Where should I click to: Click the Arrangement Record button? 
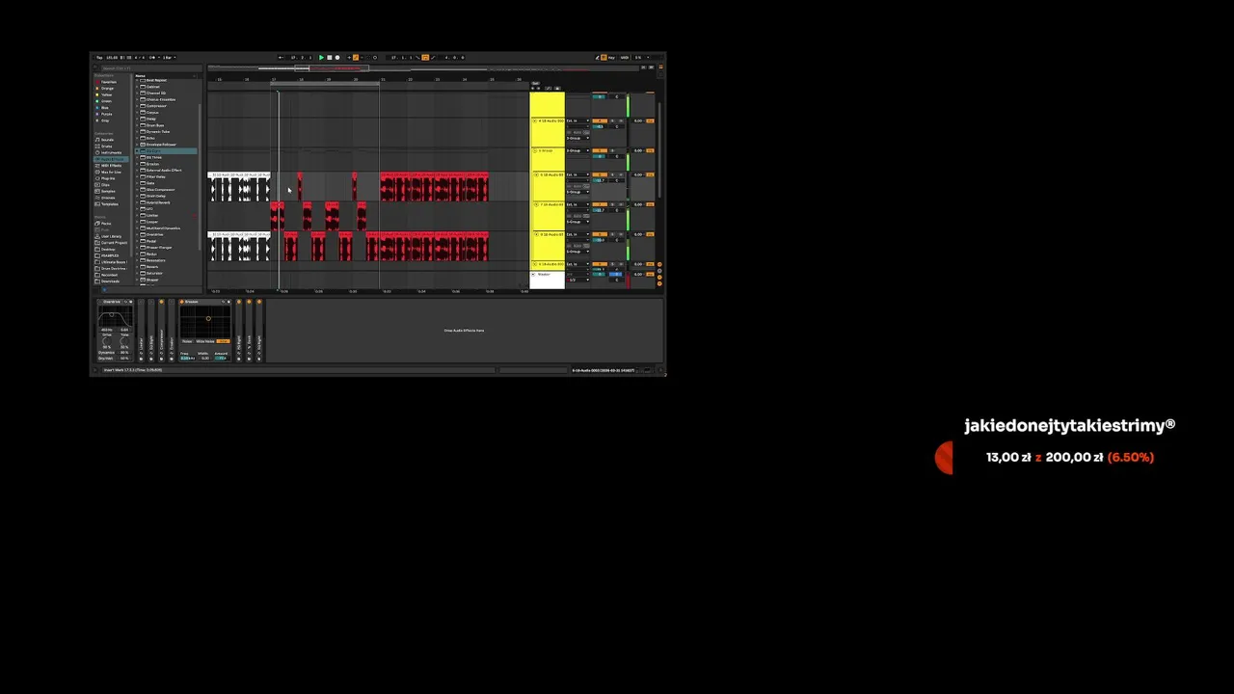tap(336, 58)
